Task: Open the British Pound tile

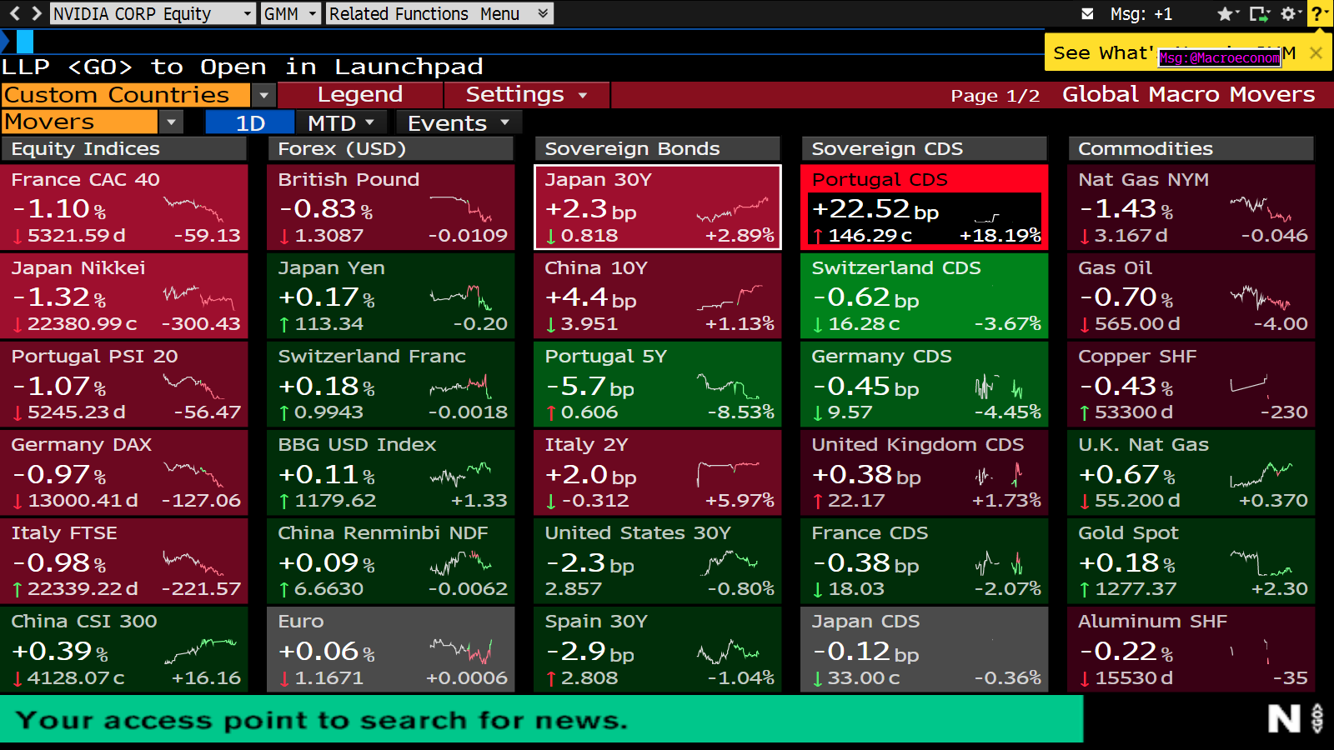Action: (x=390, y=207)
